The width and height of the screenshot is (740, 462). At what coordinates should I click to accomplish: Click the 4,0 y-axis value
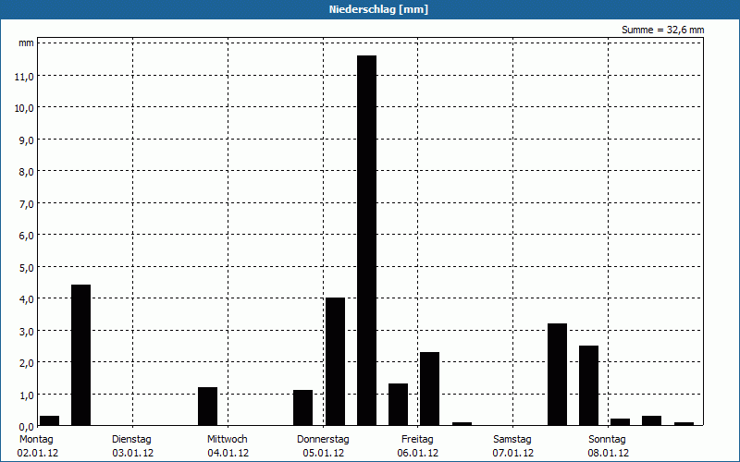pos(27,298)
